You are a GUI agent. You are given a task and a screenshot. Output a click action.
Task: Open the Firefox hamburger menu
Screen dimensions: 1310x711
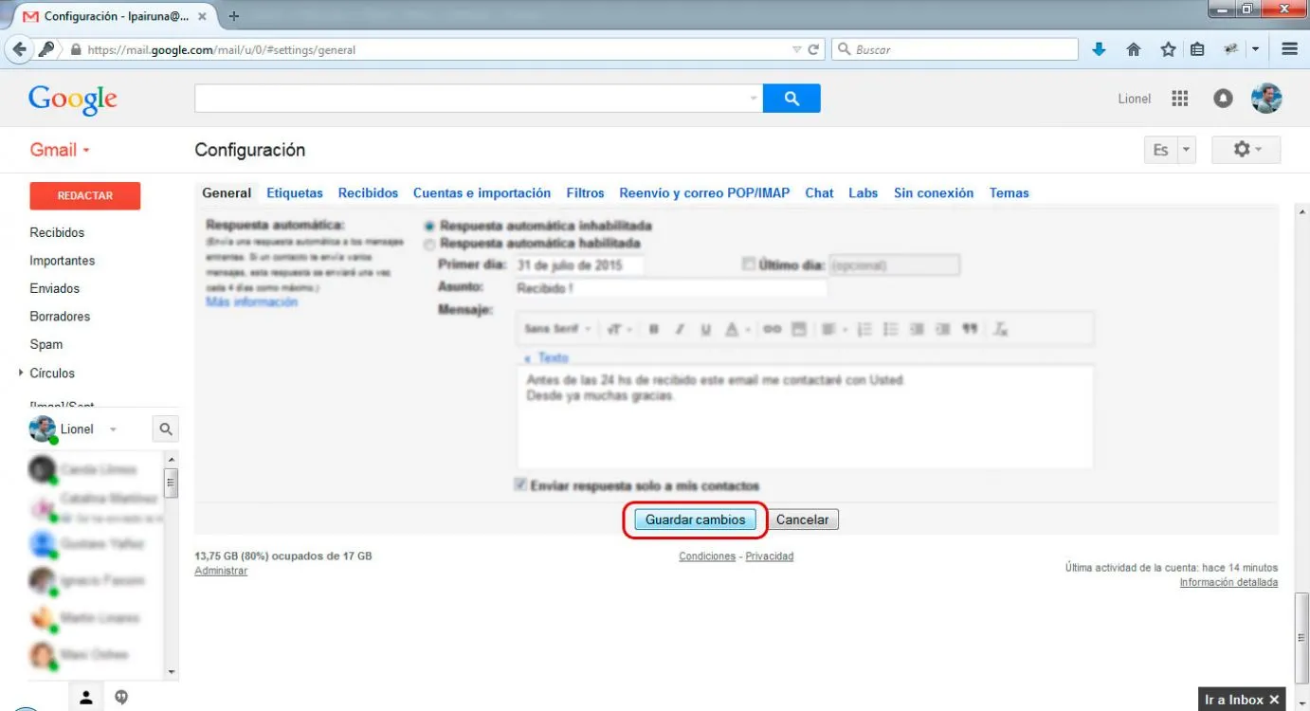pos(1289,49)
